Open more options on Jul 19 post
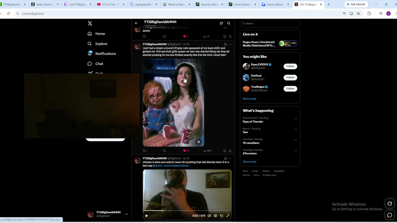Screen dimensions: 397x223 [x=230, y=45]
